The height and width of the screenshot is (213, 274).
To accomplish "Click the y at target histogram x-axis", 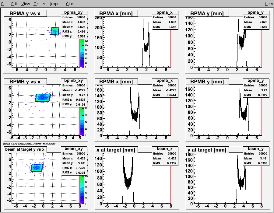I will (228, 206).
